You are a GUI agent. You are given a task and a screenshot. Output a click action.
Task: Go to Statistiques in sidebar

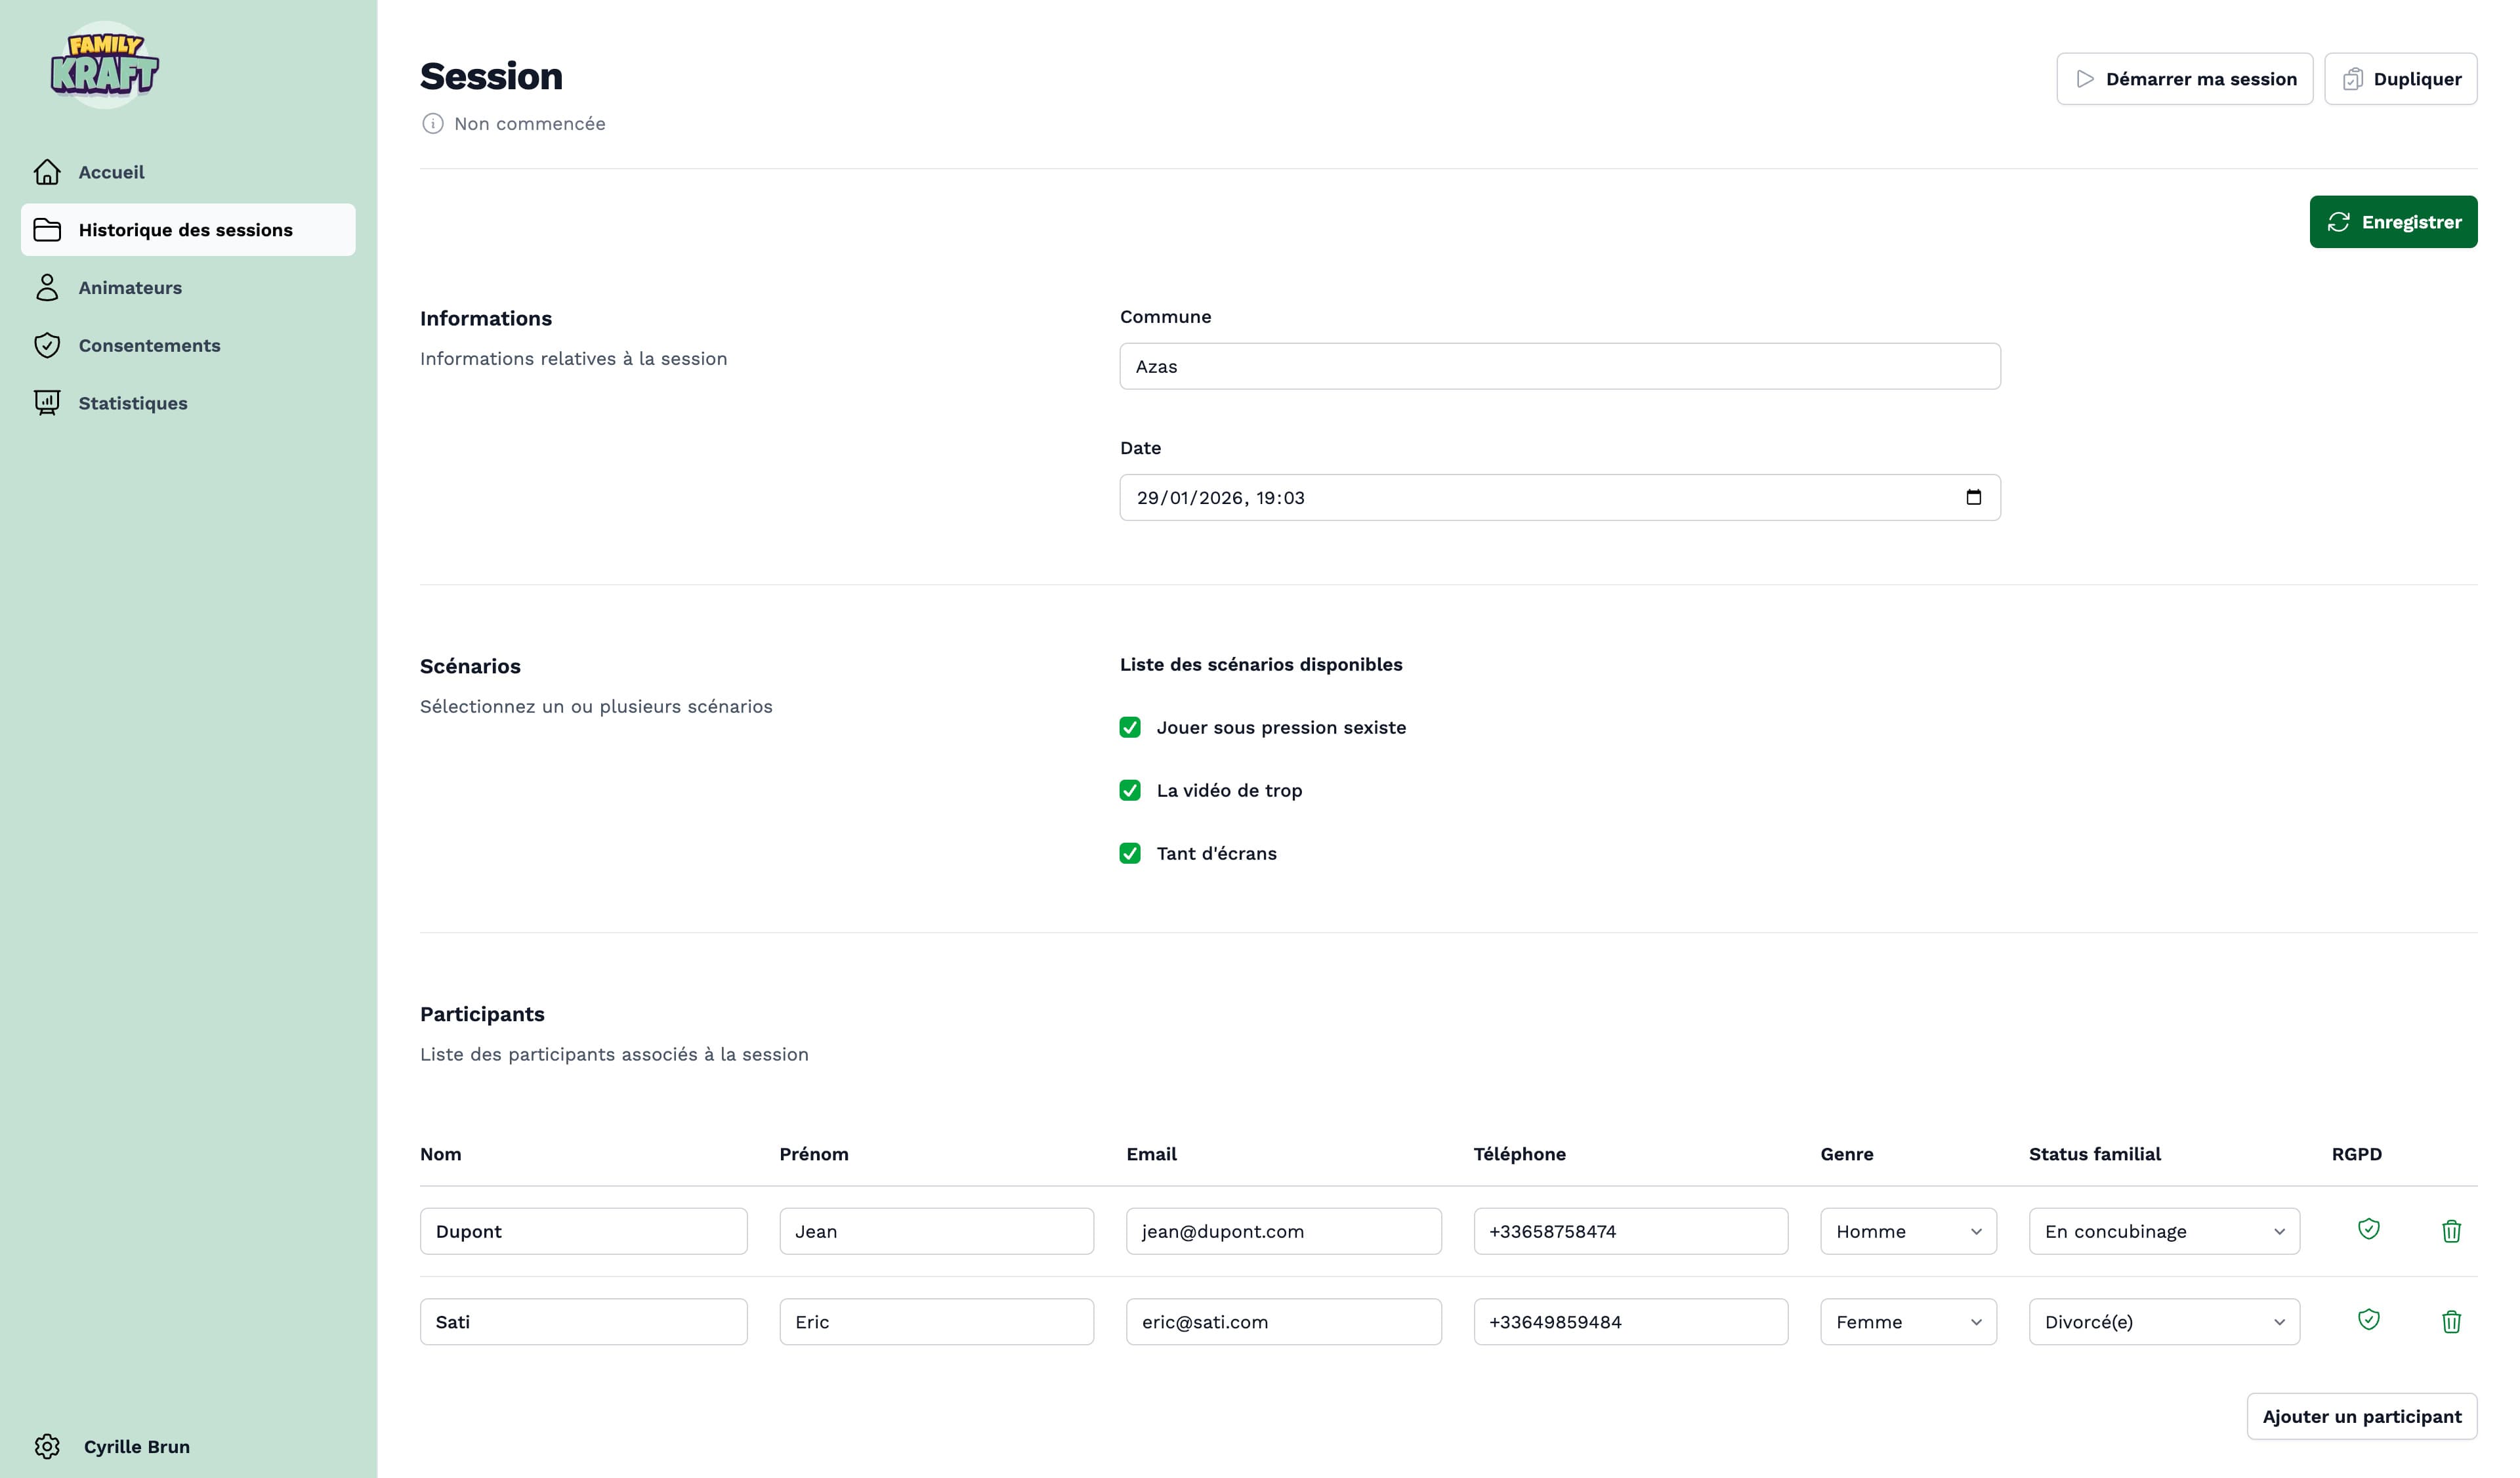click(132, 403)
